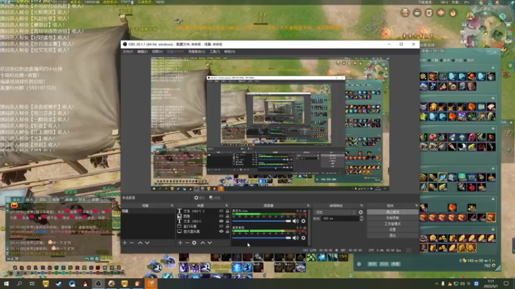Collapse third inventory section arrow in game
The height and width of the screenshot is (289, 515).
(492, 128)
